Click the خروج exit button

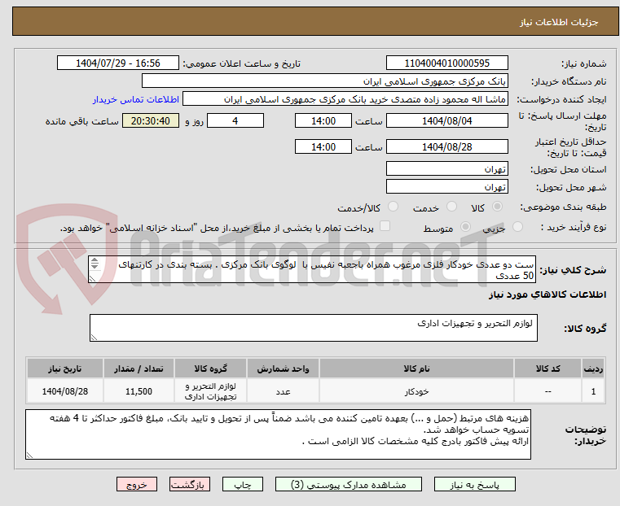click(x=137, y=484)
